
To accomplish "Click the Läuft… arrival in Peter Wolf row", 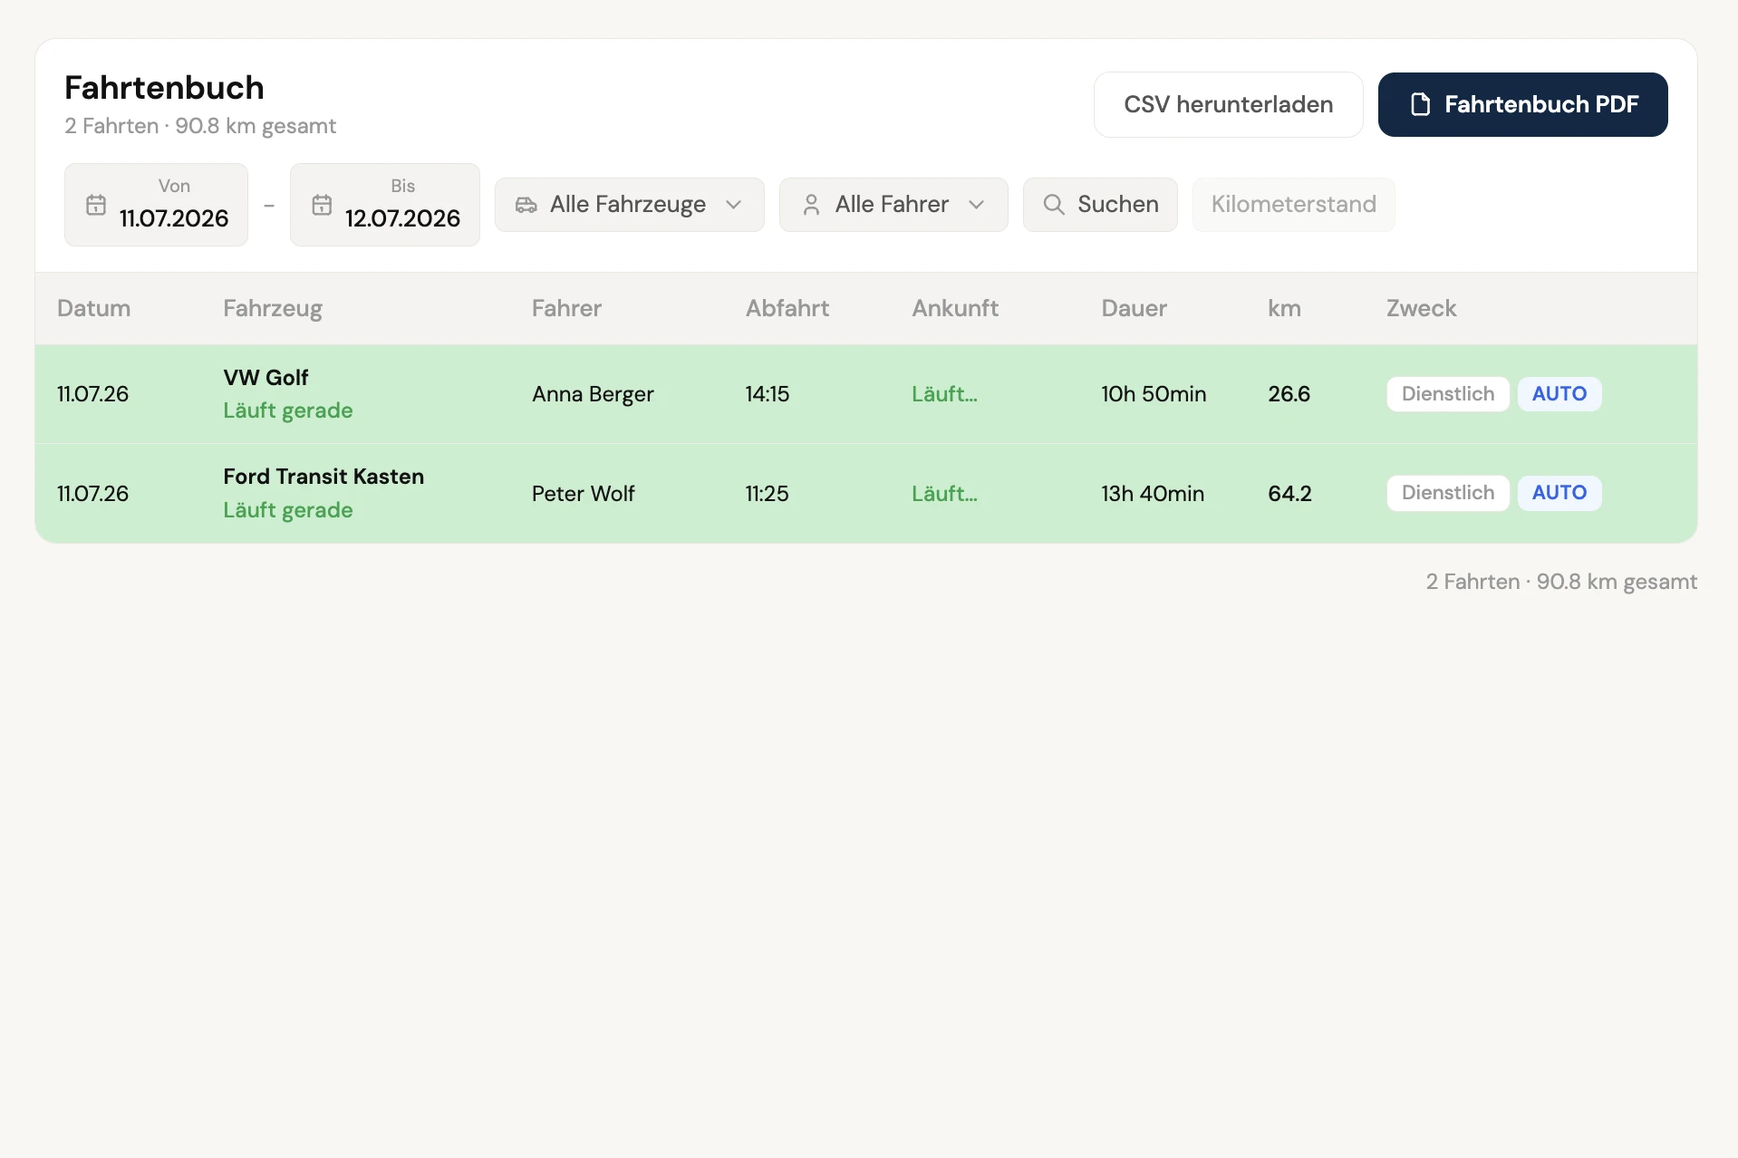I will pyautogui.click(x=944, y=494).
